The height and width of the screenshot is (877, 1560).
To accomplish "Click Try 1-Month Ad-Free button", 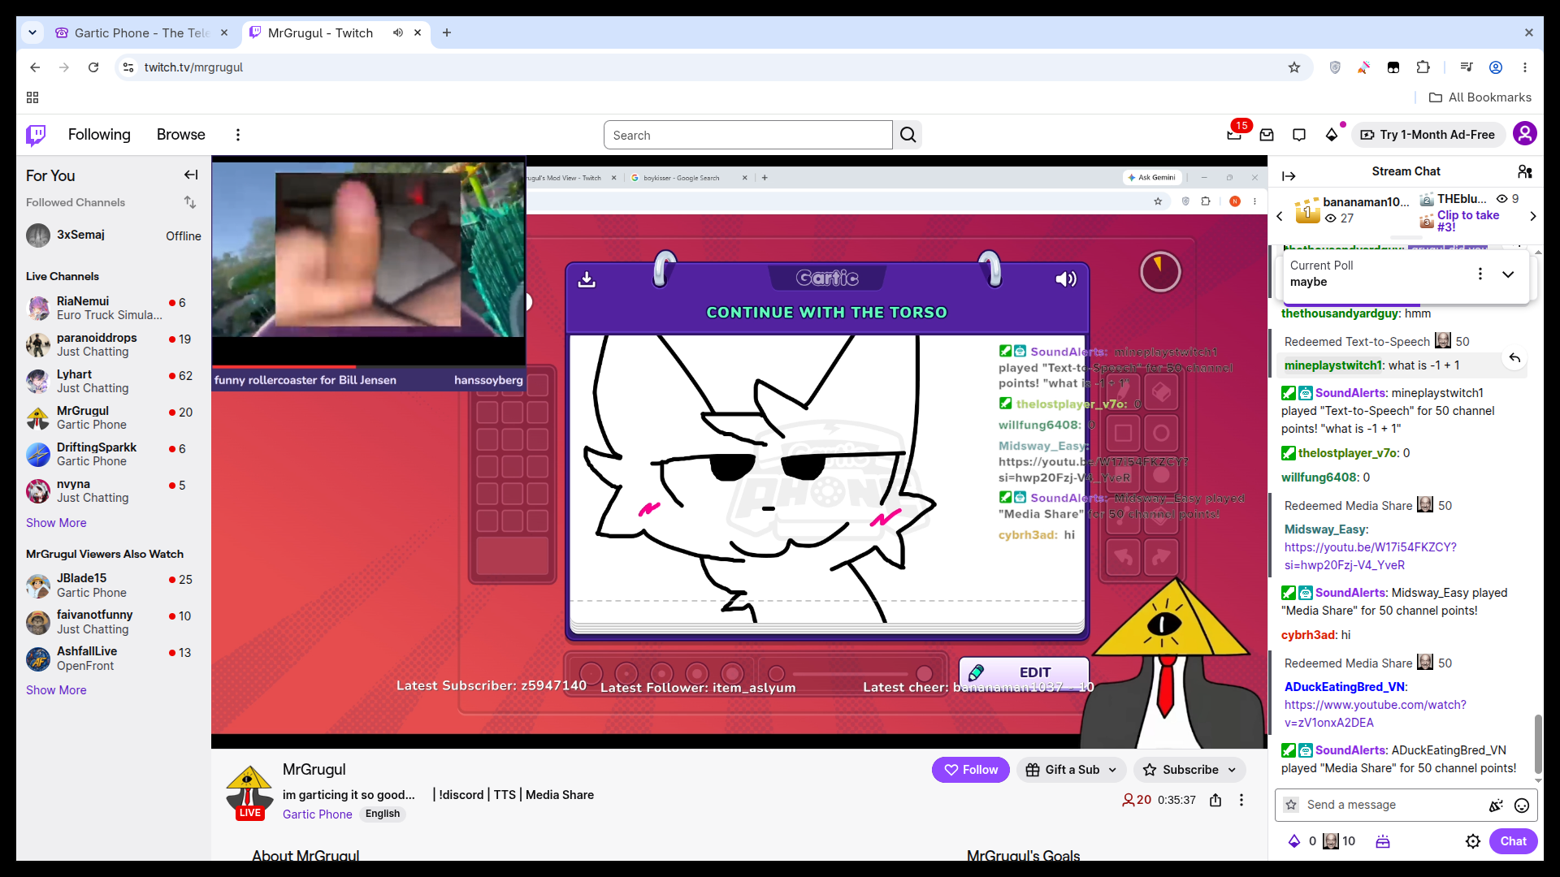I will point(1428,135).
